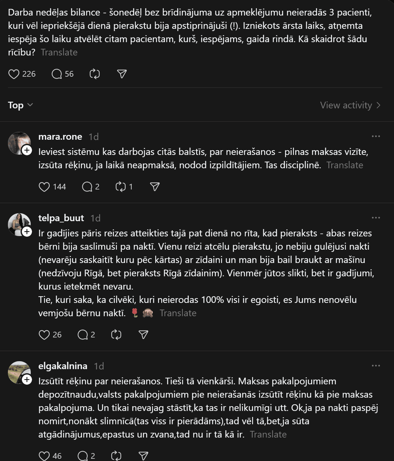
Task: Repost the main post
Action: tap(95, 74)
